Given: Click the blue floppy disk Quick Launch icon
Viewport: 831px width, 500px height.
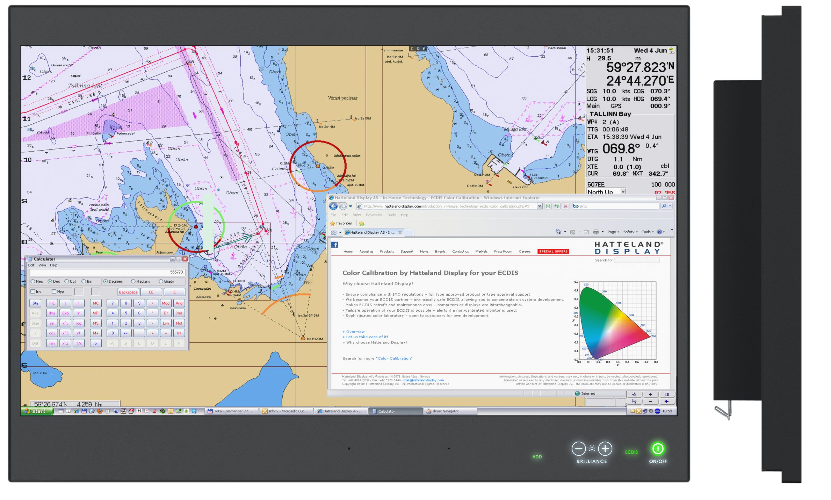Looking at the screenshot, I should click(84, 411).
